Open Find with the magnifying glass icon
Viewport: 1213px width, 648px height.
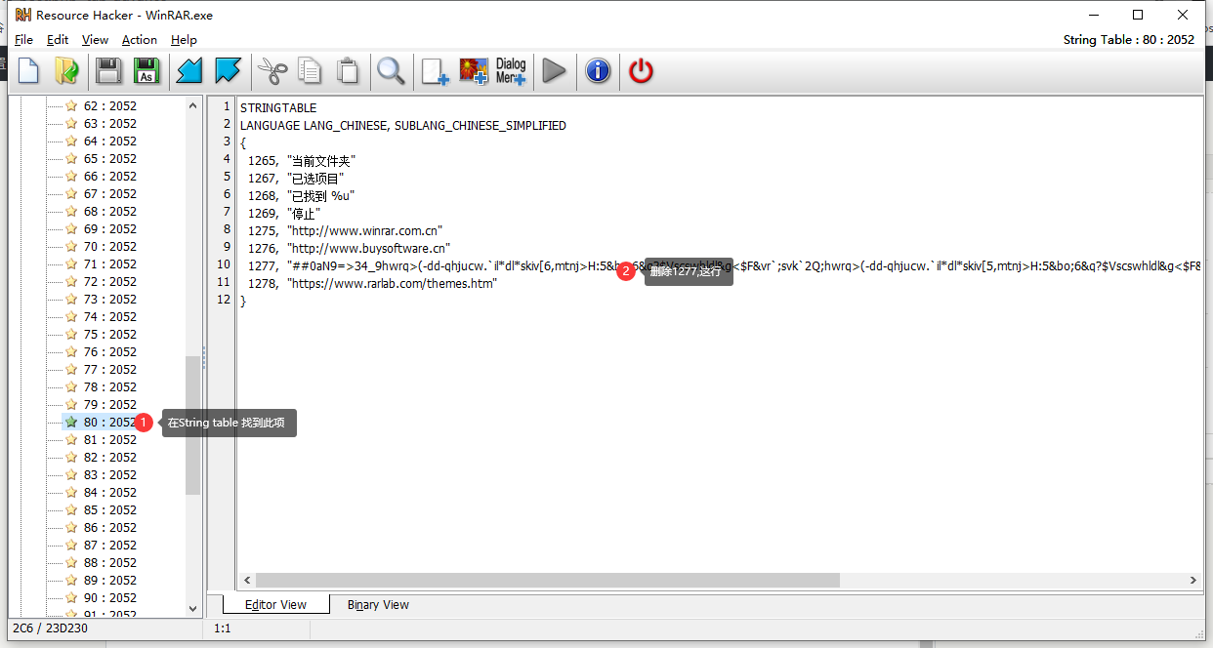click(391, 70)
